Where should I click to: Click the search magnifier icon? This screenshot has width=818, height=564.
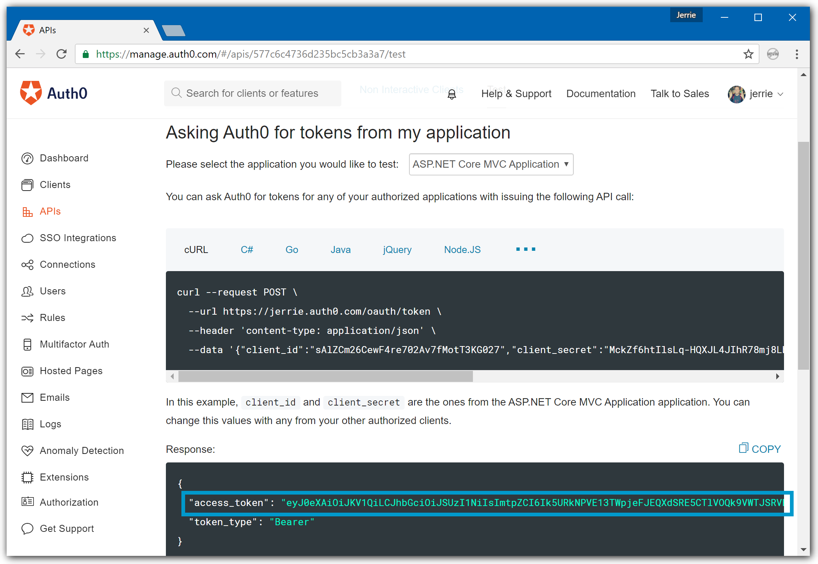[x=176, y=93]
